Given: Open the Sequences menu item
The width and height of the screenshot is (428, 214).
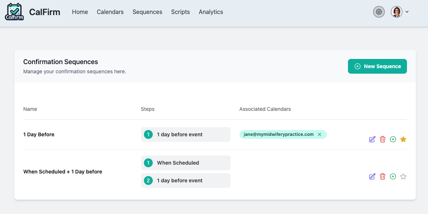Looking at the screenshot, I should coord(147,12).
